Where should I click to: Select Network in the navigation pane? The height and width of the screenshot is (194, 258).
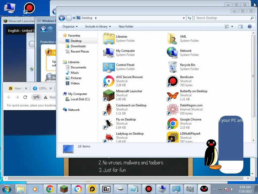[x=74, y=110]
